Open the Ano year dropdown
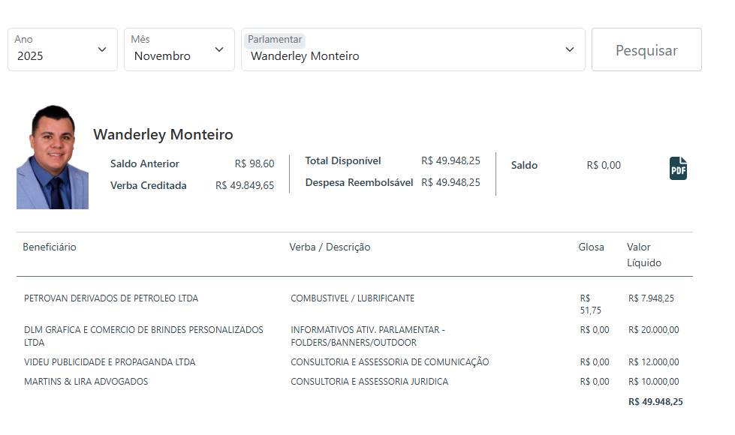This screenshot has height=435, width=735. [62, 49]
